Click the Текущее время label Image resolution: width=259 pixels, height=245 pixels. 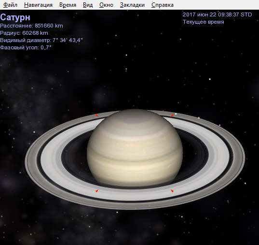click(x=204, y=22)
